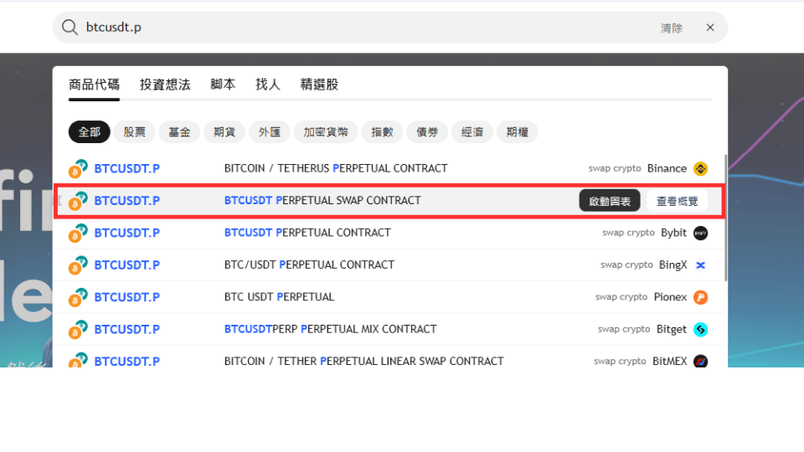The image size is (804, 452).
Task: Click the coin icon in the Bitget row
Action: tap(78, 330)
